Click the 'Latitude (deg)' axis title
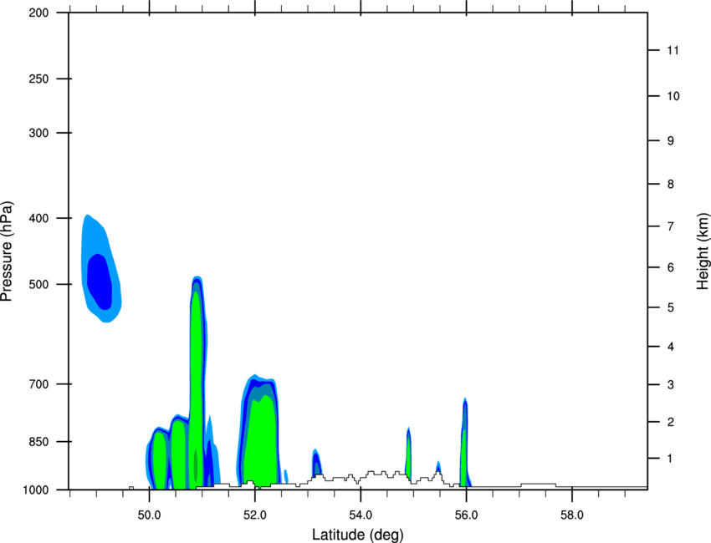Screen dimensions: 711x543 tap(358, 535)
